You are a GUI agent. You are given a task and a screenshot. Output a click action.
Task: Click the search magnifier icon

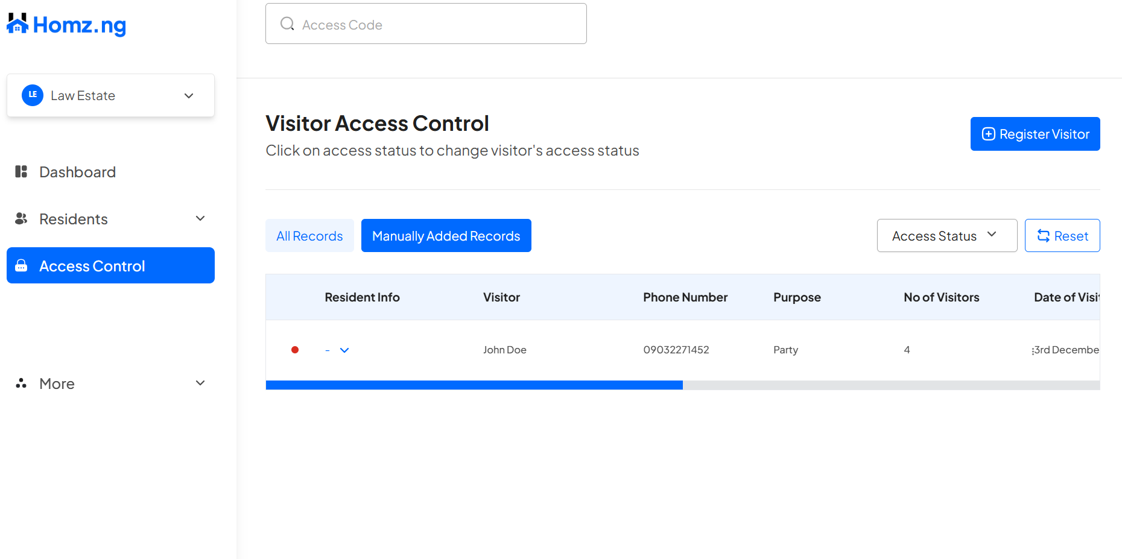(287, 24)
